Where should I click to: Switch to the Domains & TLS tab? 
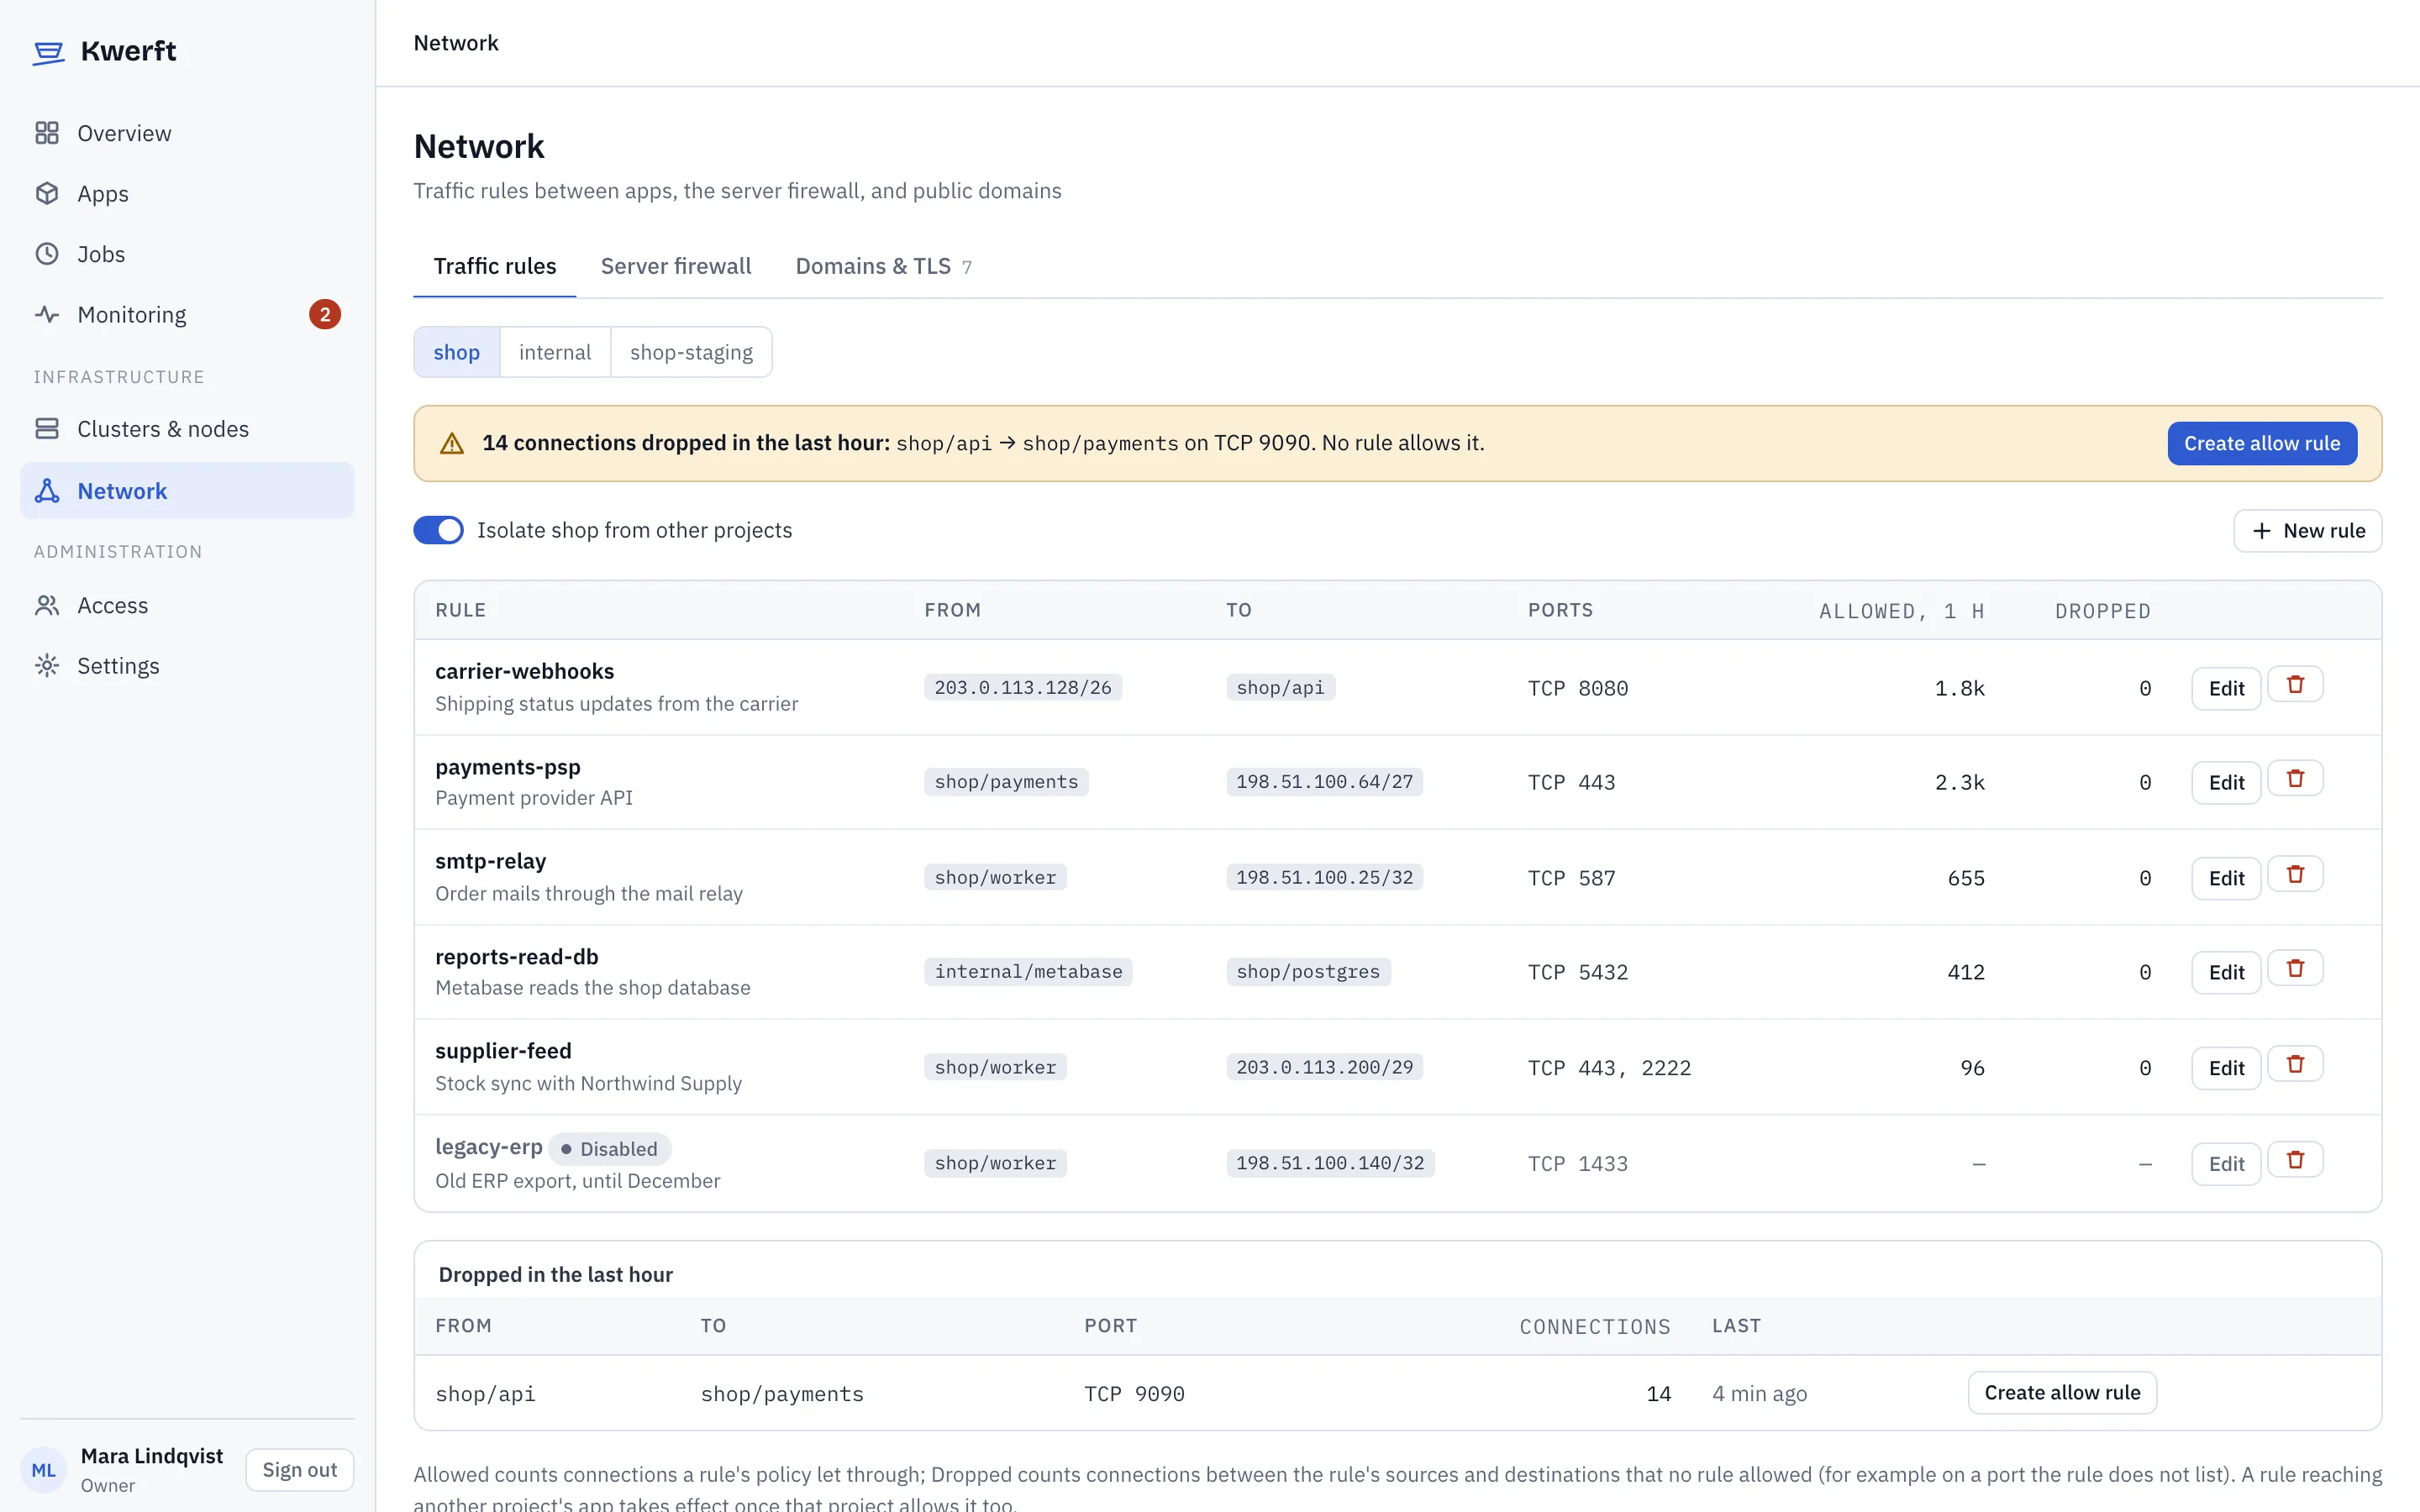tap(883, 266)
